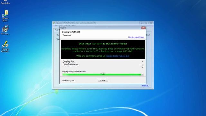The image size is (206, 116).
Task: Click the language link in the WinToFlash window
Action: tap(145, 85)
